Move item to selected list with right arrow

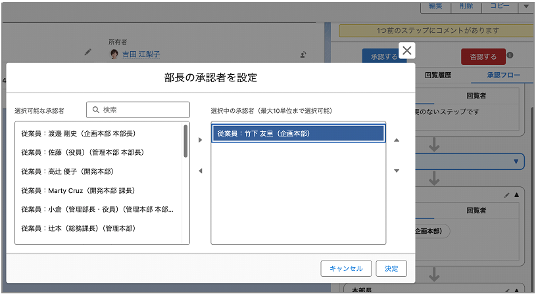tap(201, 140)
